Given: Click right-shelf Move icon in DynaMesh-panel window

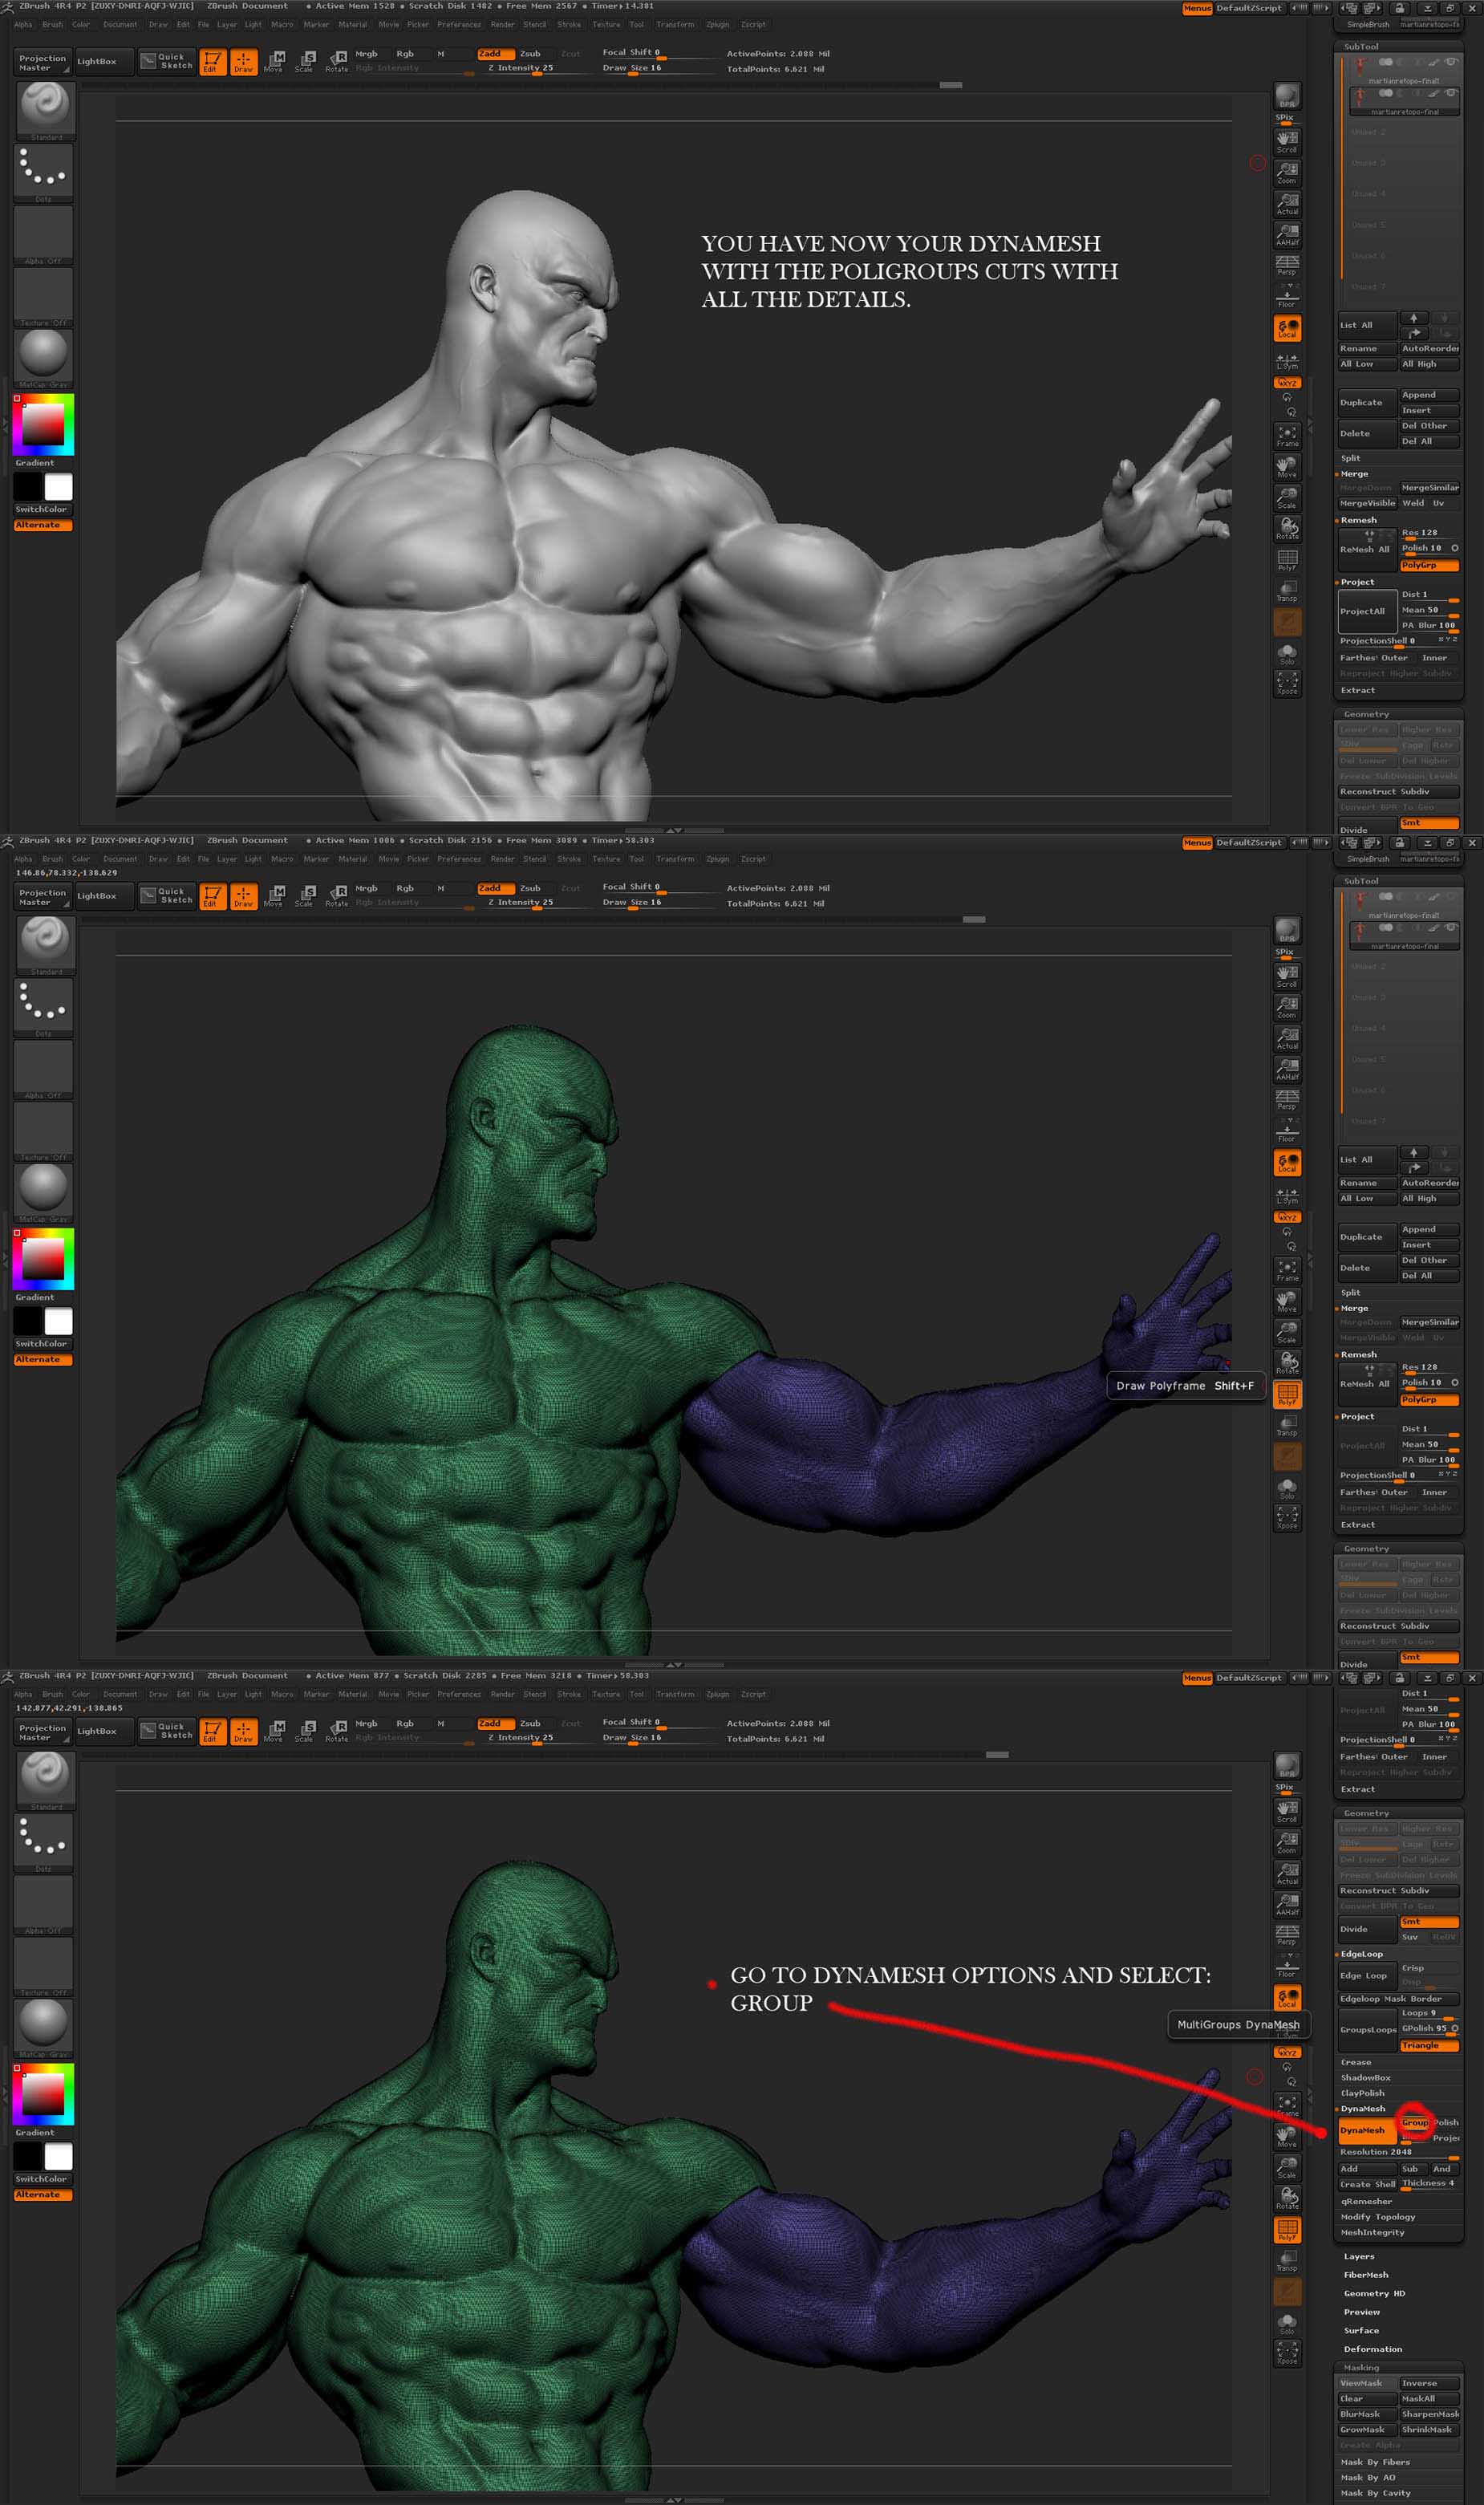Looking at the screenshot, I should click(1287, 2136).
